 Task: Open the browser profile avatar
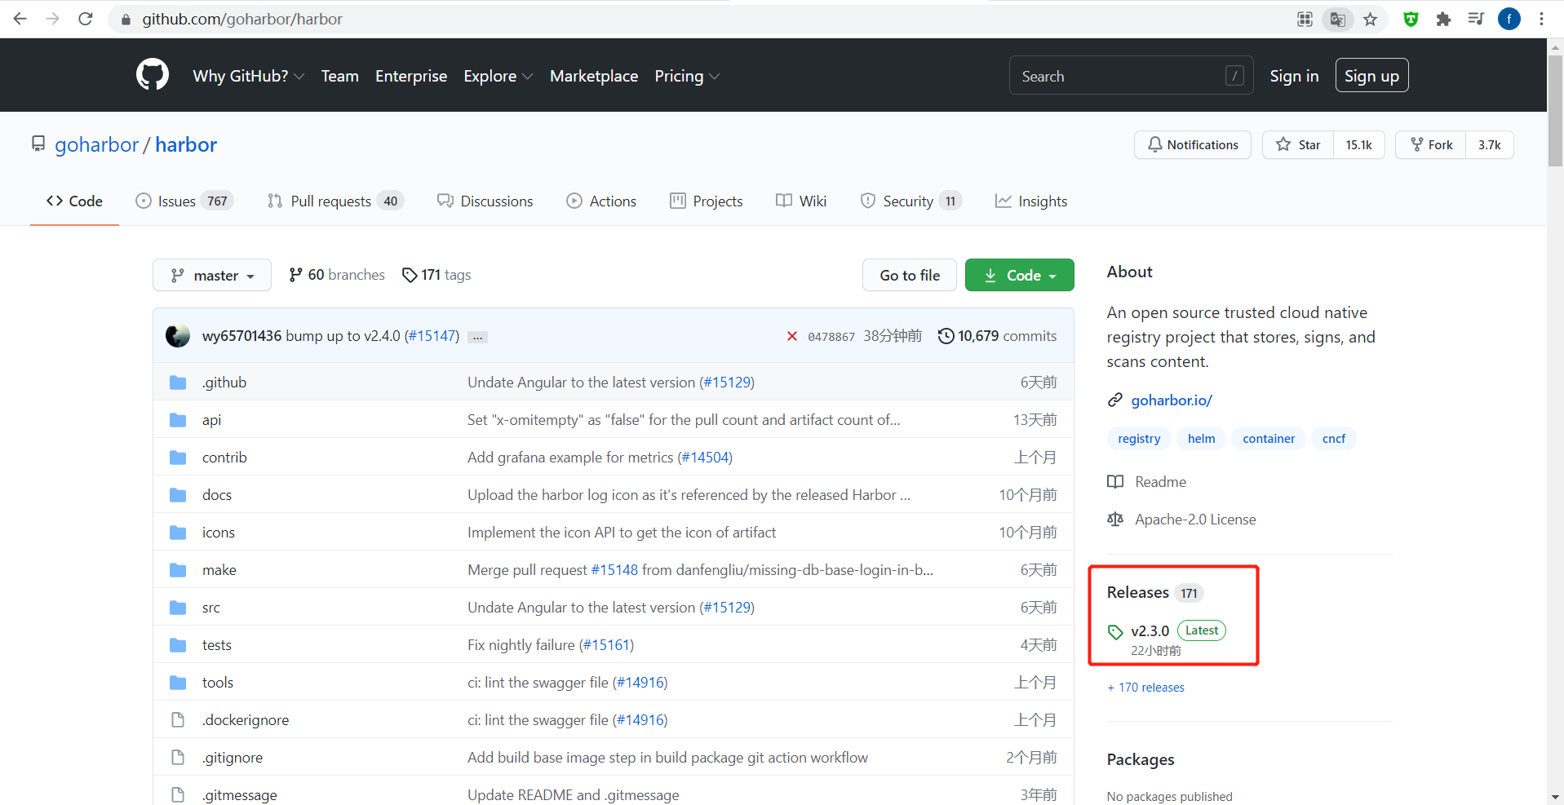coord(1509,19)
